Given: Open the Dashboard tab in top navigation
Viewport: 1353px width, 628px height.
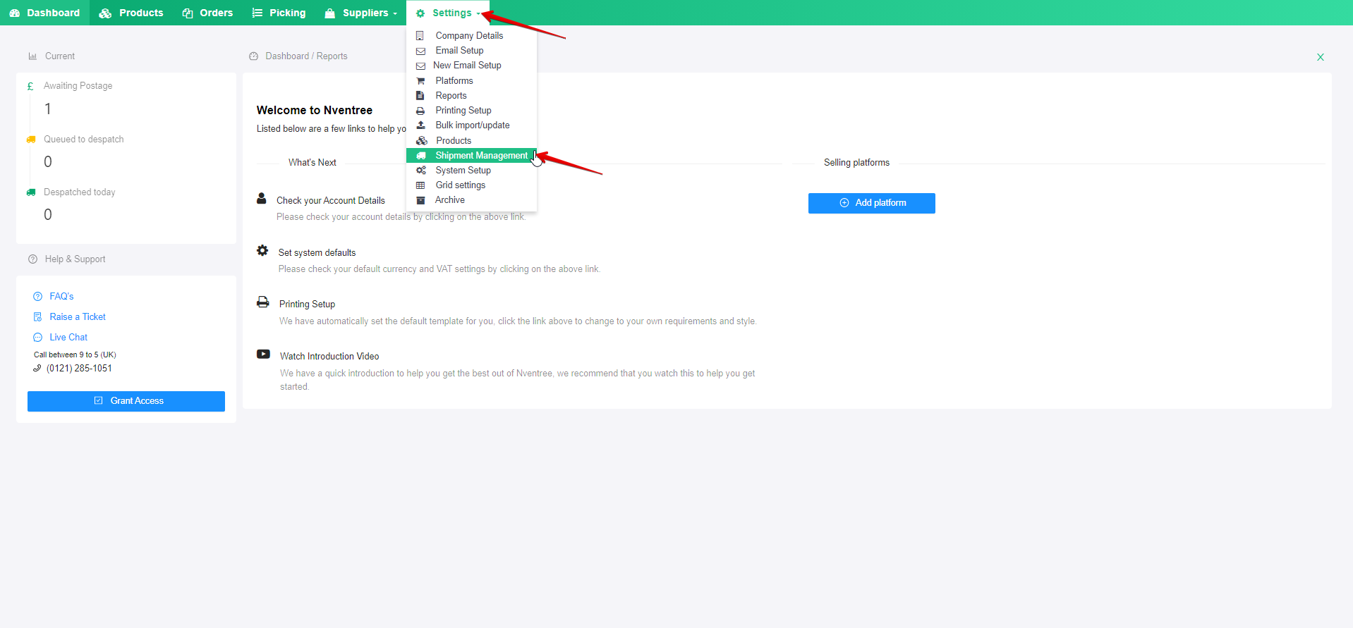Looking at the screenshot, I should (44, 13).
